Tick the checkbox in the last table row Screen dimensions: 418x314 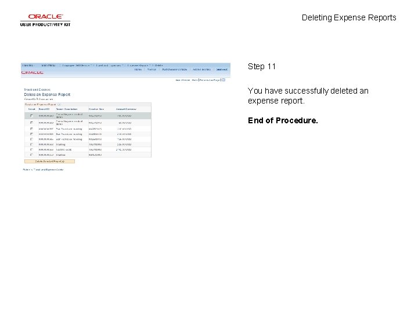(31, 155)
